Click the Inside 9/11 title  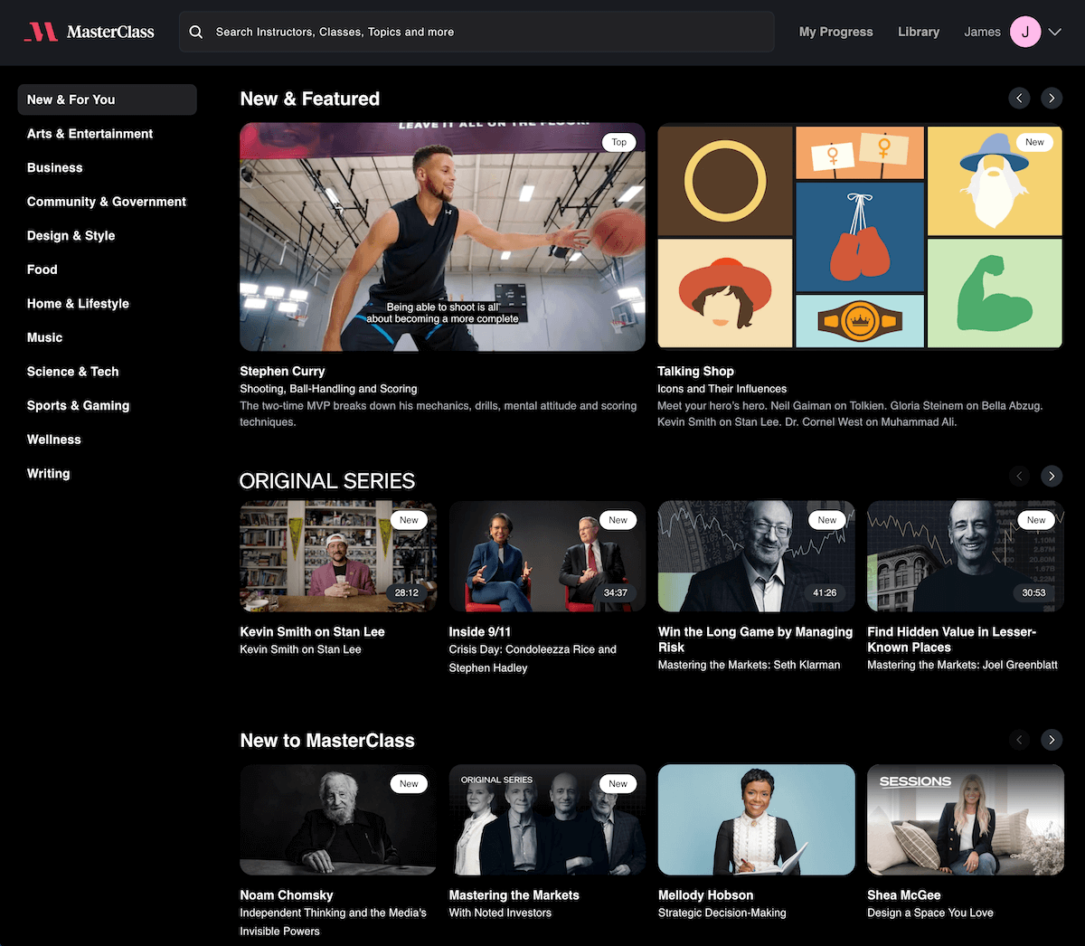tap(480, 632)
